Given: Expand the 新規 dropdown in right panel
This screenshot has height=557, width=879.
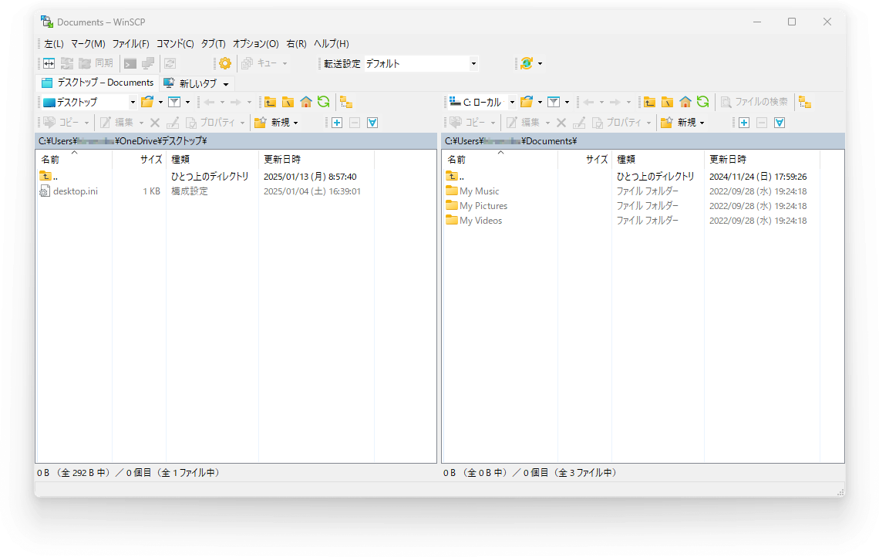Looking at the screenshot, I should 702,123.
